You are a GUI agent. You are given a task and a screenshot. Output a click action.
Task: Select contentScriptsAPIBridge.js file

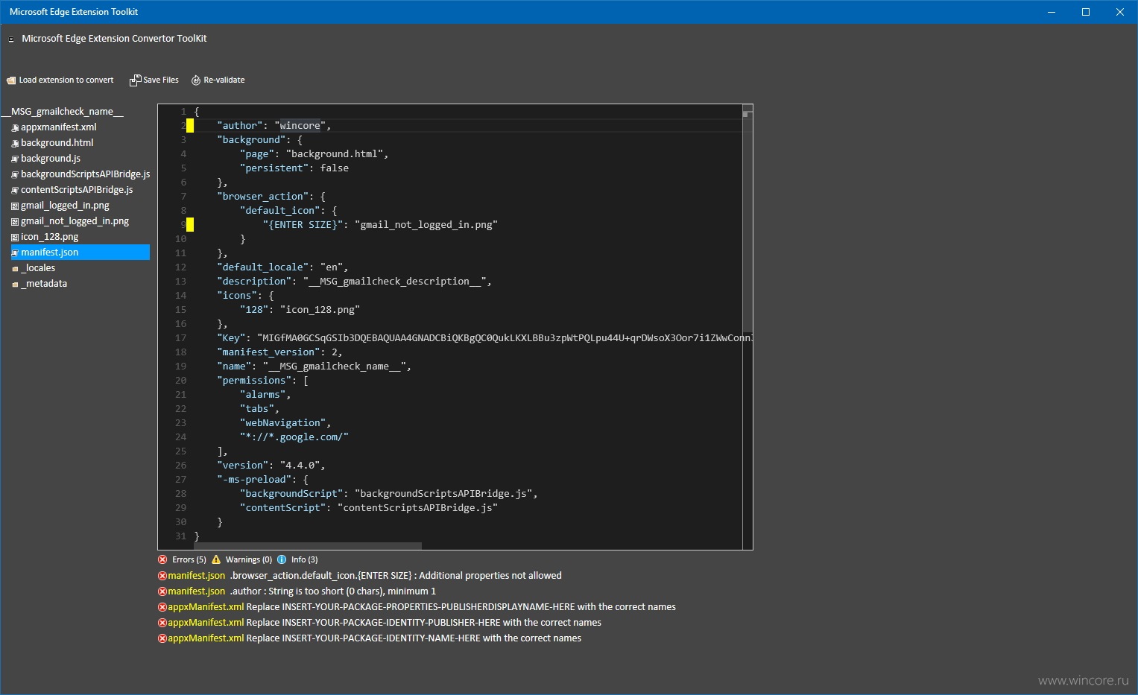click(x=77, y=190)
